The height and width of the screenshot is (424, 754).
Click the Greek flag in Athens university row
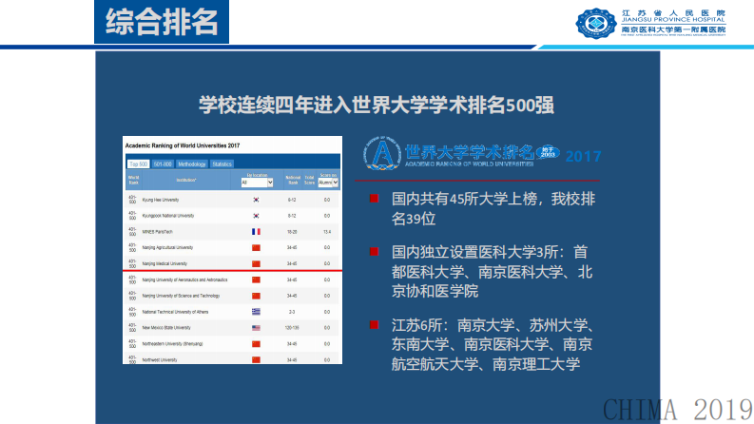point(256,312)
